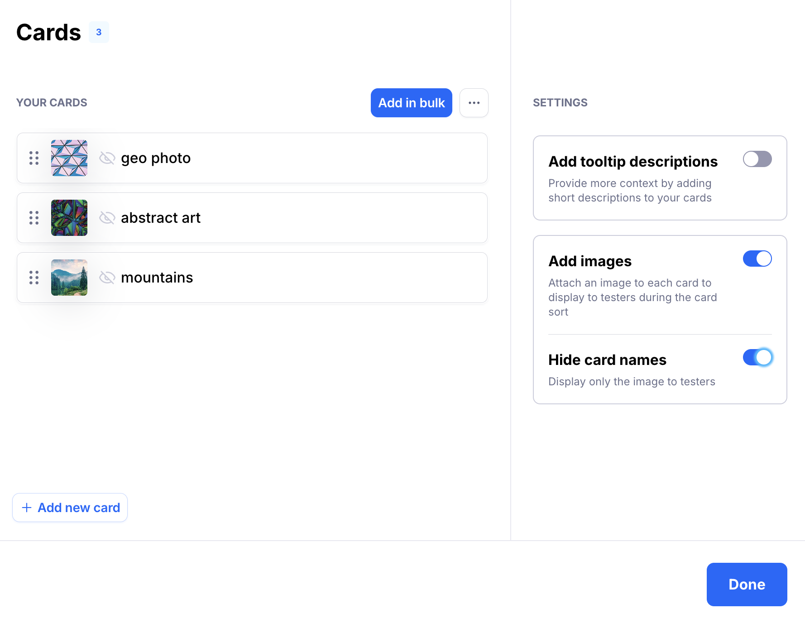Click the abstract art image thumbnail
Image resolution: width=805 pixels, height=623 pixels.
pos(69,218)
